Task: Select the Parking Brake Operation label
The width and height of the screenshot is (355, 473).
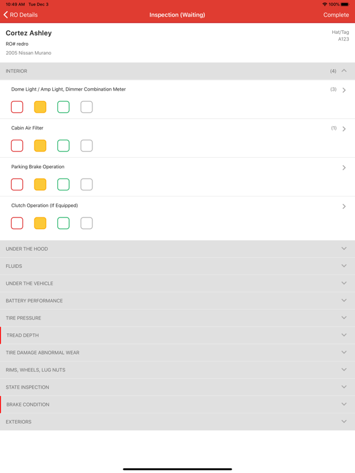Action: point(38,167)
